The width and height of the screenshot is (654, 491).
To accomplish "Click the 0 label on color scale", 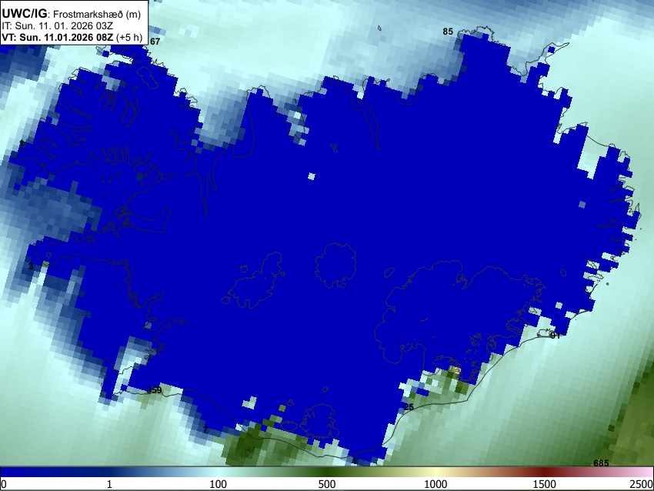I will pos(4,484).
